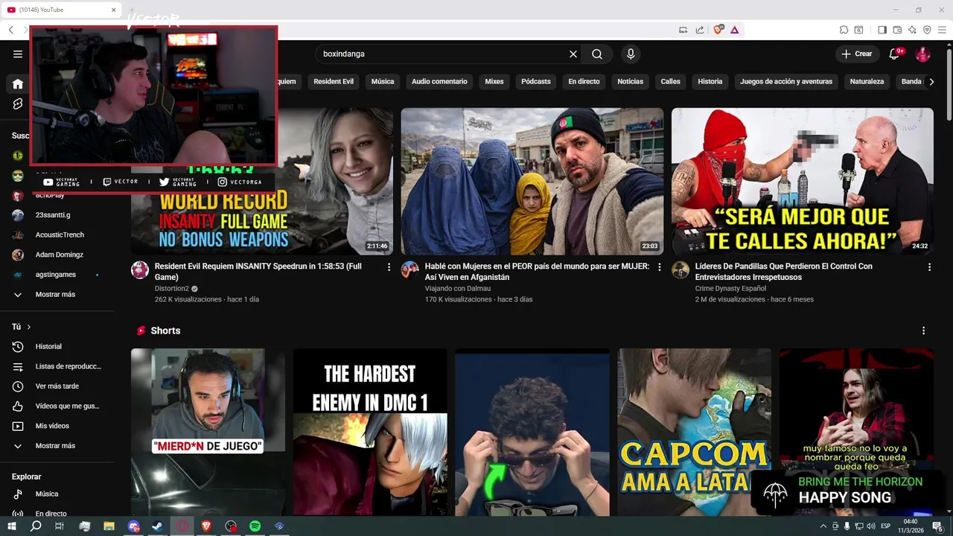The width and height of the screenshot is (953, 536).
Task: Open Spotify from the taskbar
Action: coord(255,526)
